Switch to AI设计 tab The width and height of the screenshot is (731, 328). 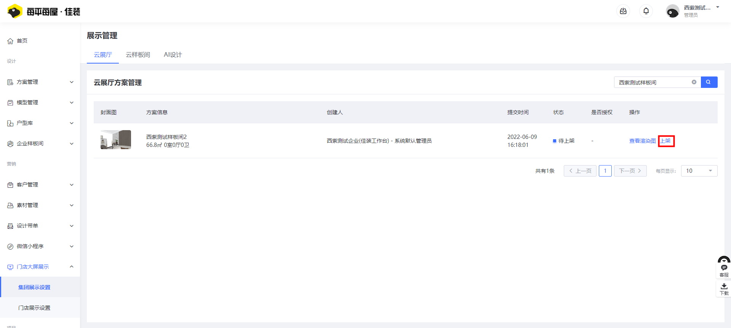click(x=173, y=55)
